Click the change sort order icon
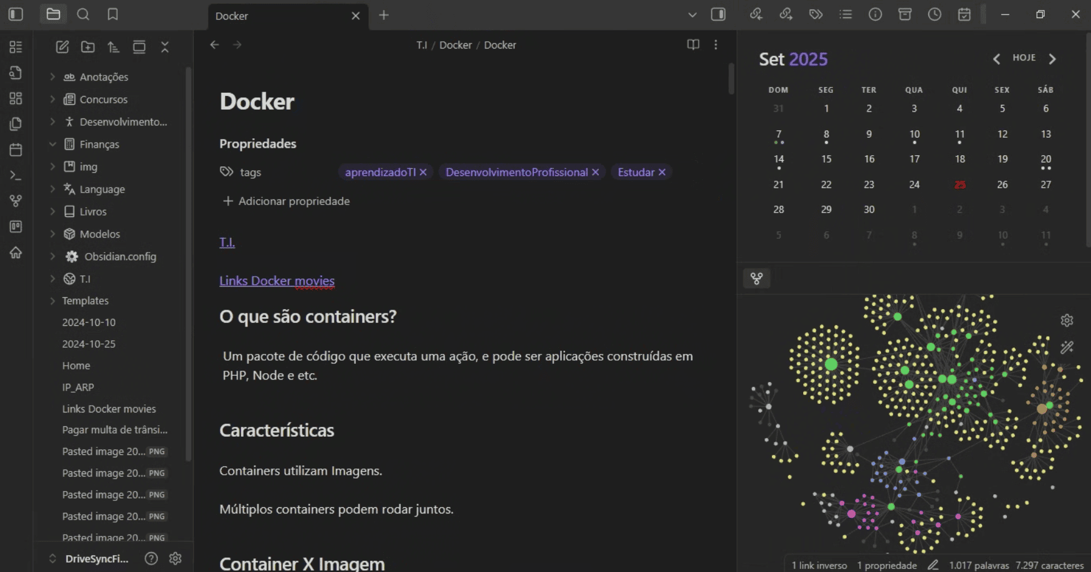 click(113, 47)
